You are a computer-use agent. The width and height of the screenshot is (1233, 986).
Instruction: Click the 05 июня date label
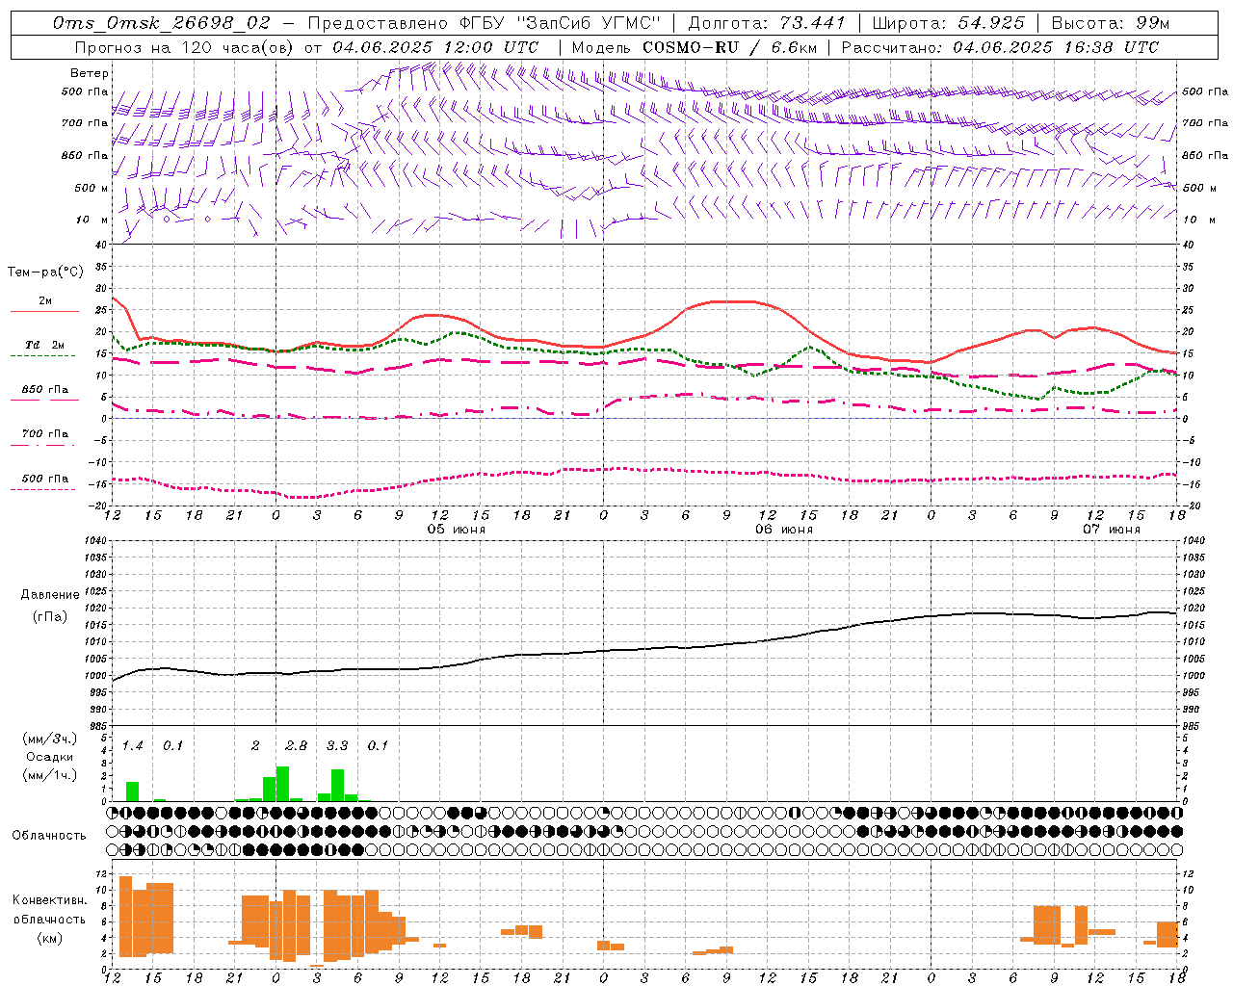click(x=457, y=530)
